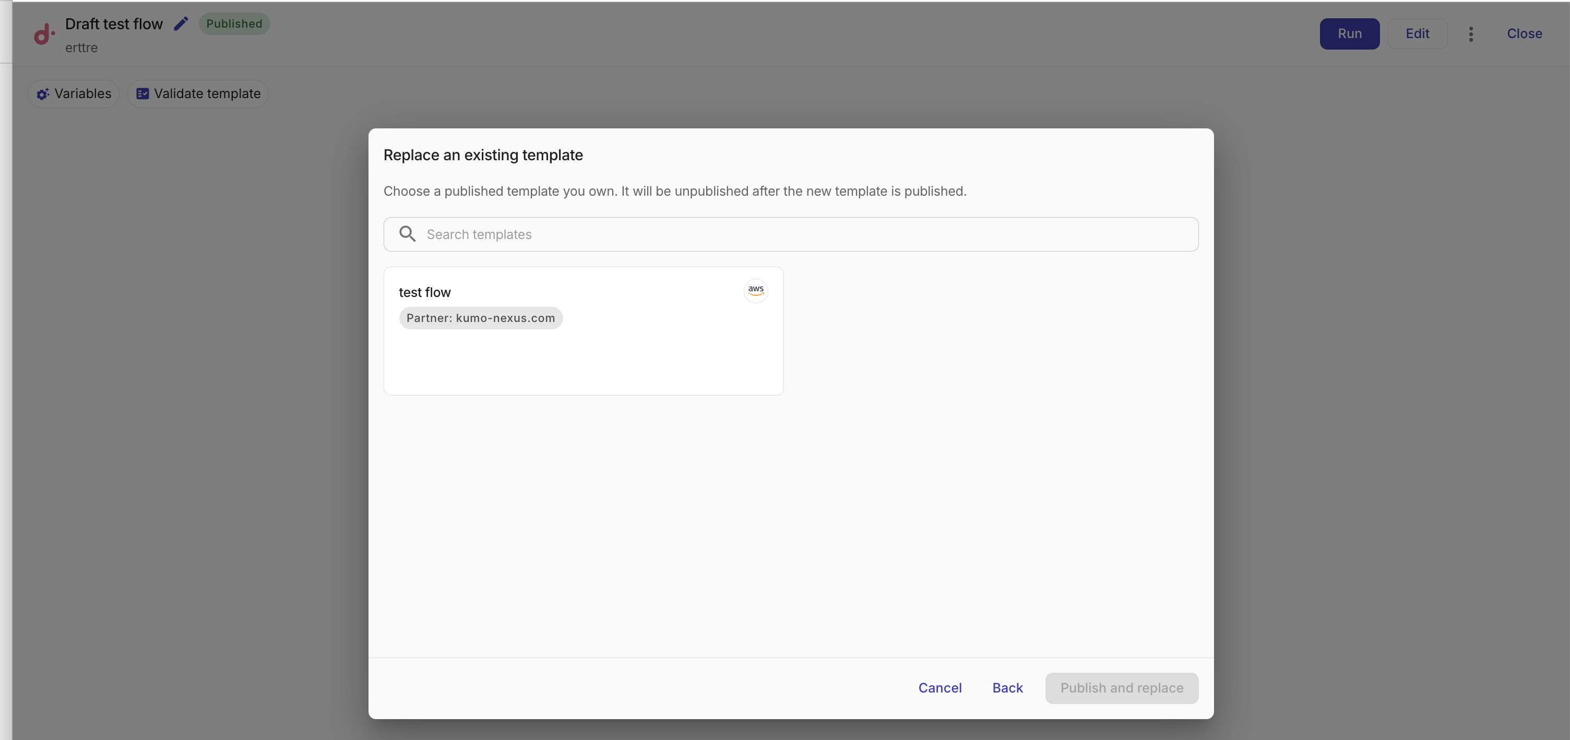Click the test flow card title
The width and height of the screenshot is (1570, 740).
tap(424, 292)
